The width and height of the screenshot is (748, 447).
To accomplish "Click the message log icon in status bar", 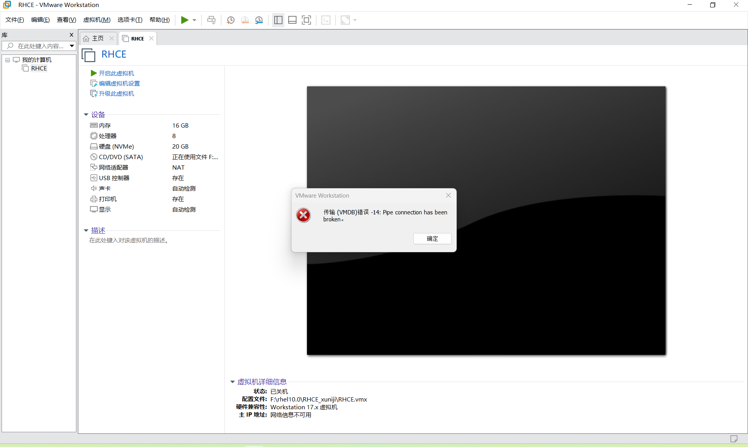I will click(x=734, y=439).
